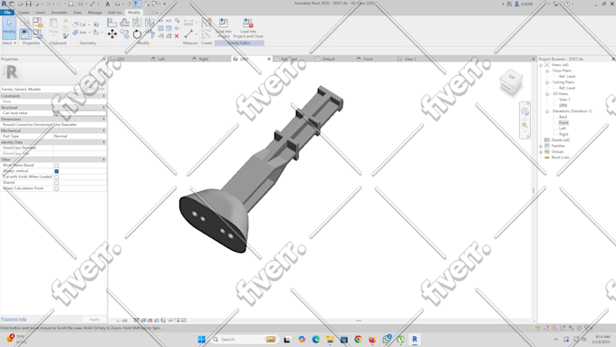The height and width of the screenshot is (347, 616).
Task: Click the 1 : 100 view scale
Action: point(122,321)
